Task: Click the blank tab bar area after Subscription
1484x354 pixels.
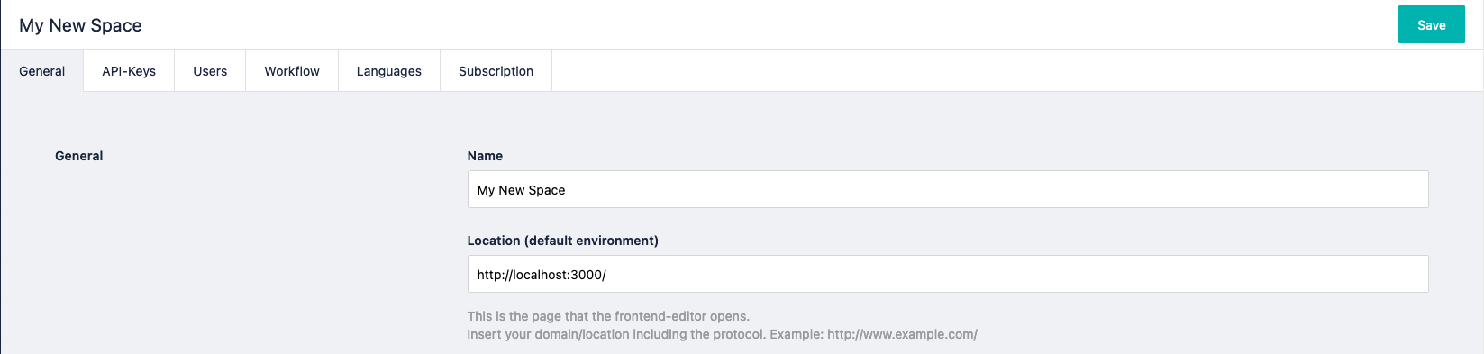Action: click(1017, 71)
